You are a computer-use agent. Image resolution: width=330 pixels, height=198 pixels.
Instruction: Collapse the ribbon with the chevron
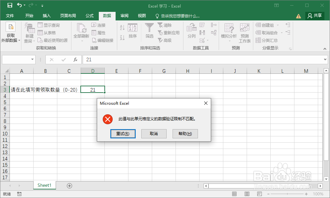[x=325, y=49]
